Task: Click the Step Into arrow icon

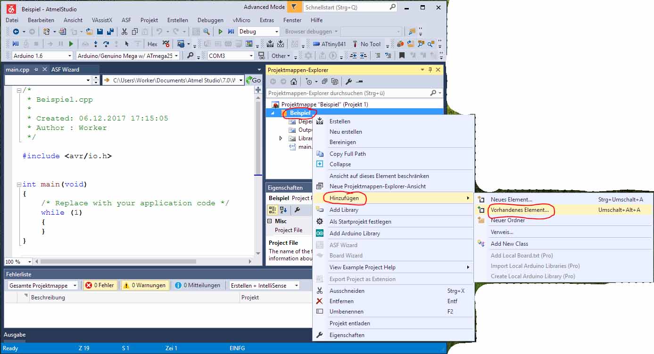Action: click(x=96, y=44)
